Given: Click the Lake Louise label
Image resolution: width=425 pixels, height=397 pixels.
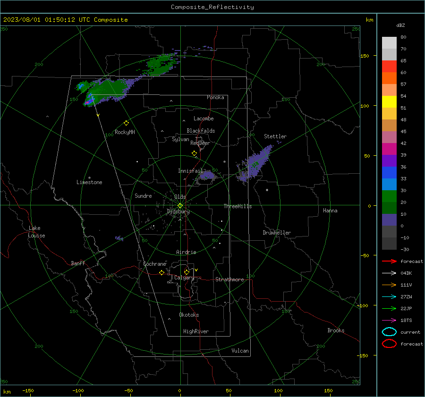Looking at the screenshot, I should (36, 232).
